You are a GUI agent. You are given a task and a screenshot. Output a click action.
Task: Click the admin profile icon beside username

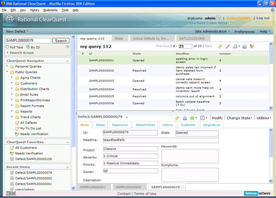pos(219,18)
